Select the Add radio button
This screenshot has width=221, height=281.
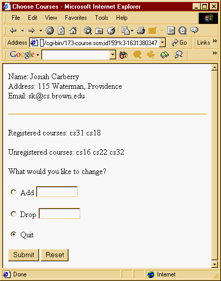click(x=13, y=192)
